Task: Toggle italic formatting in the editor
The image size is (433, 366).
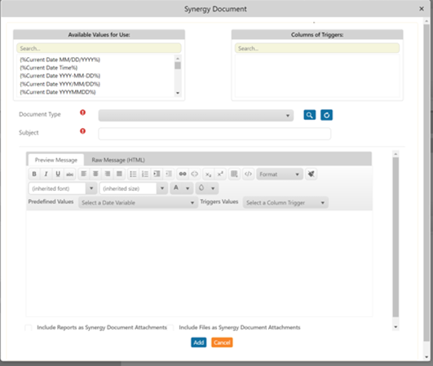Action: [x=46, y=174]
